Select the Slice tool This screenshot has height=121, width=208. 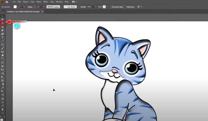pos(2,106)
